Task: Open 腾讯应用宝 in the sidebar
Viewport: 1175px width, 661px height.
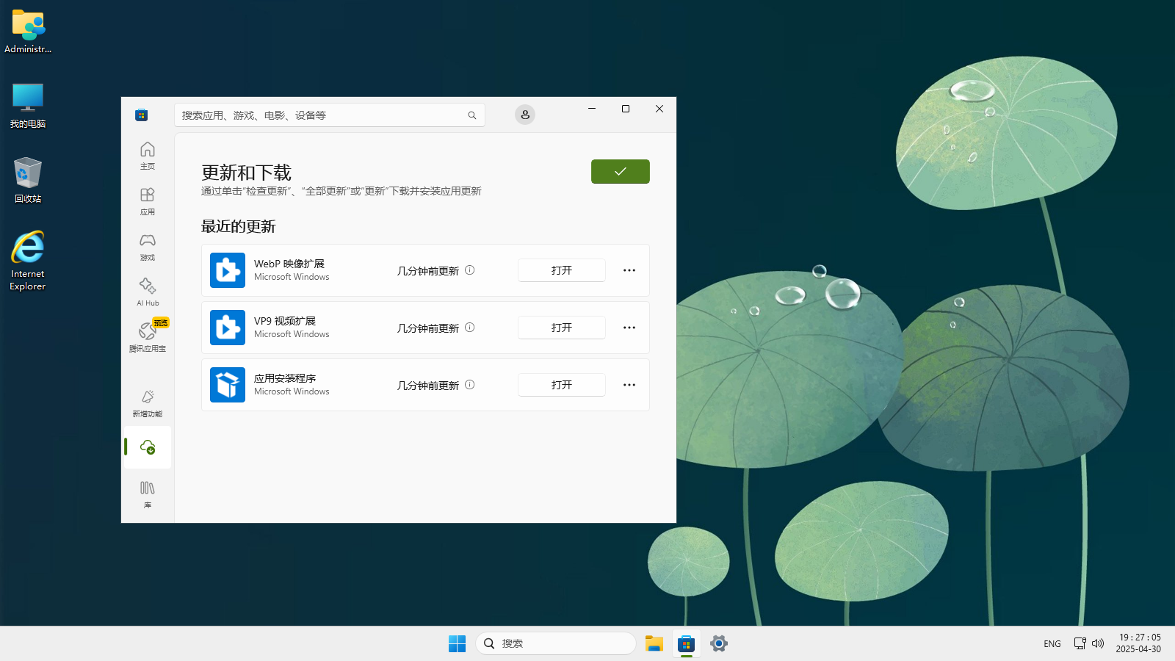Action: [148, 337]
